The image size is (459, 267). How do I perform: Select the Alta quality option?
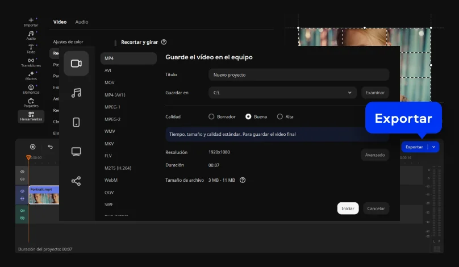point(279,116)
